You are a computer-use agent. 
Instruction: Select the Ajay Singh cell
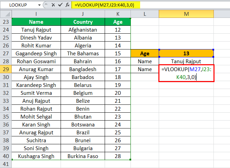pyautogui.click(x=36, y=77)
